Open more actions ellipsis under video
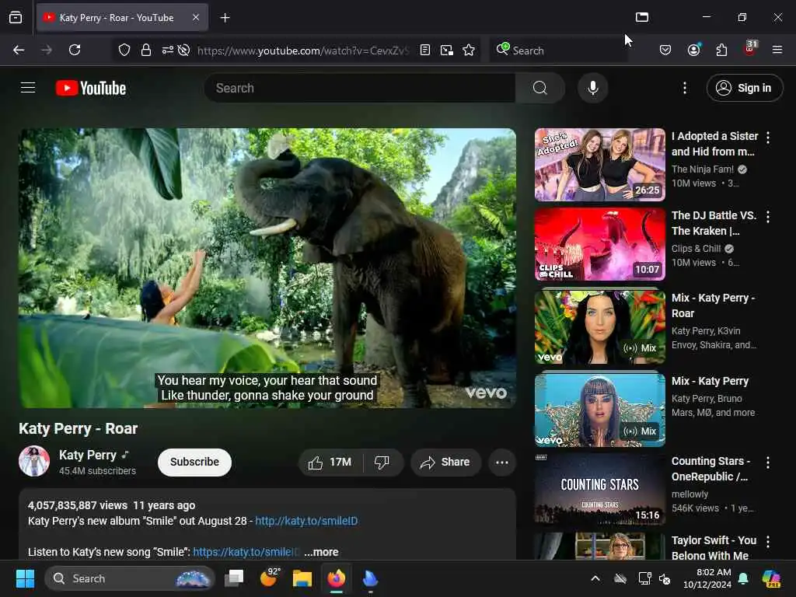Image resolution: width=796 pixels, height=597 pixels. click(x=502, y=462)
